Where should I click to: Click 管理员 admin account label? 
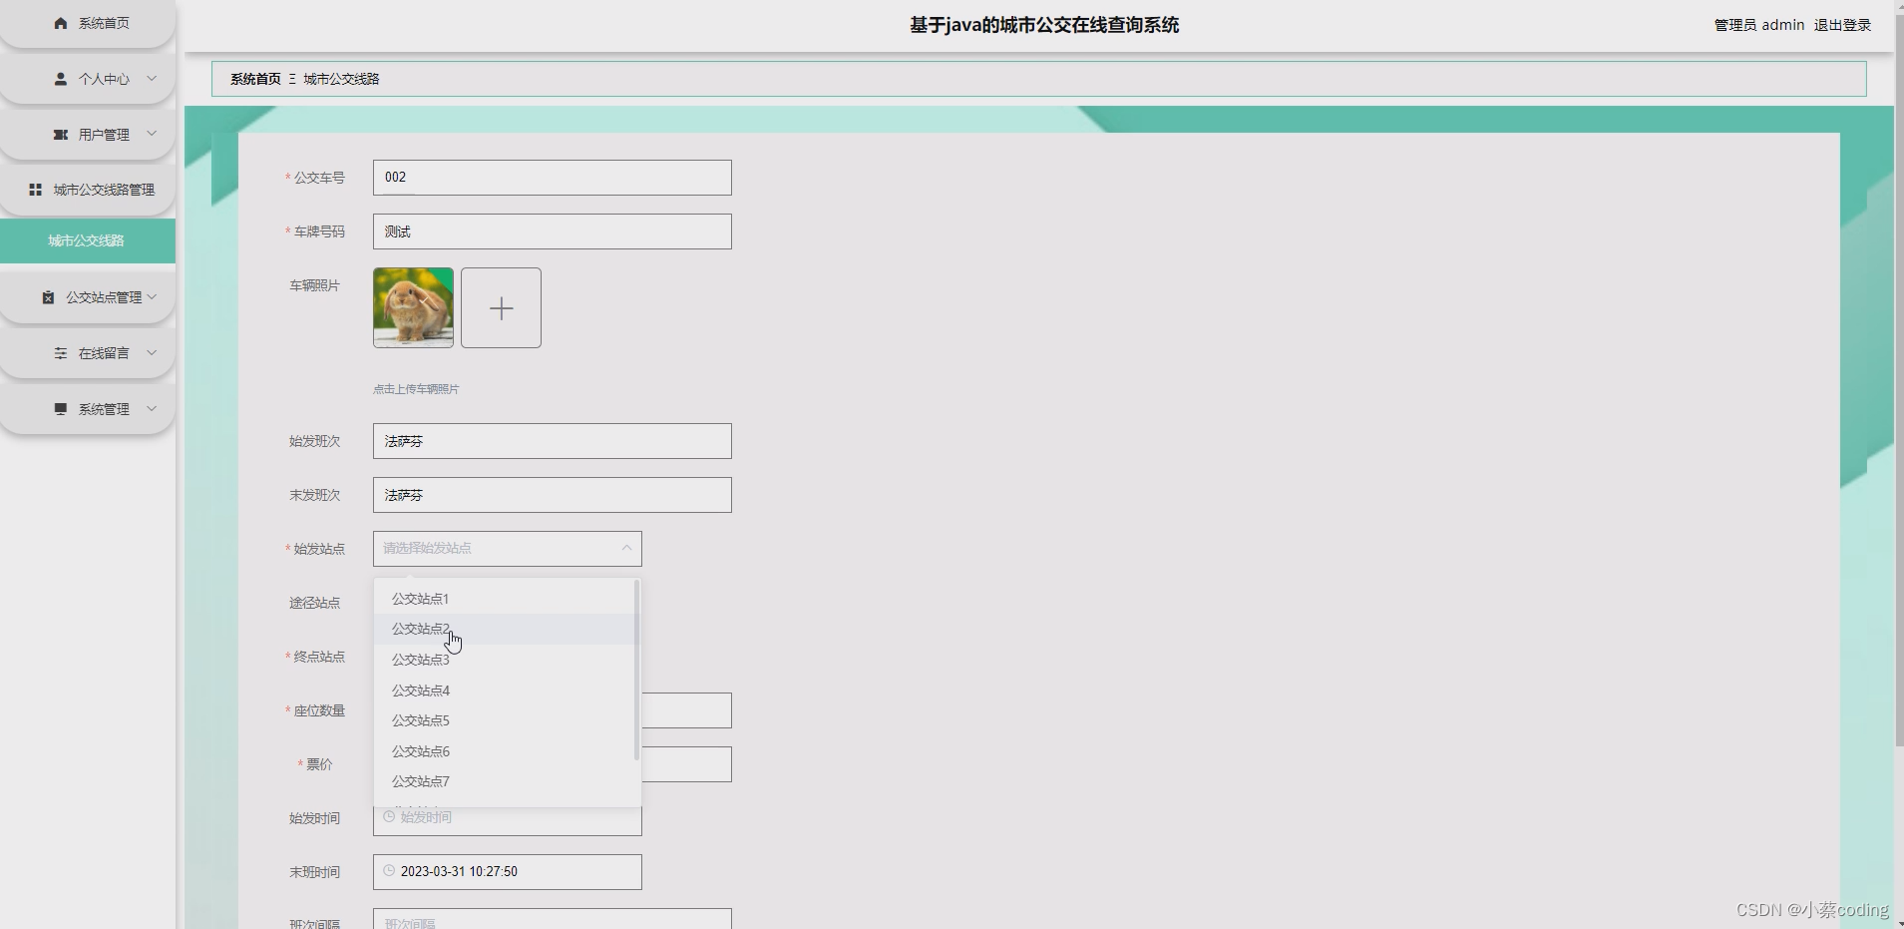click(1759, 25)
